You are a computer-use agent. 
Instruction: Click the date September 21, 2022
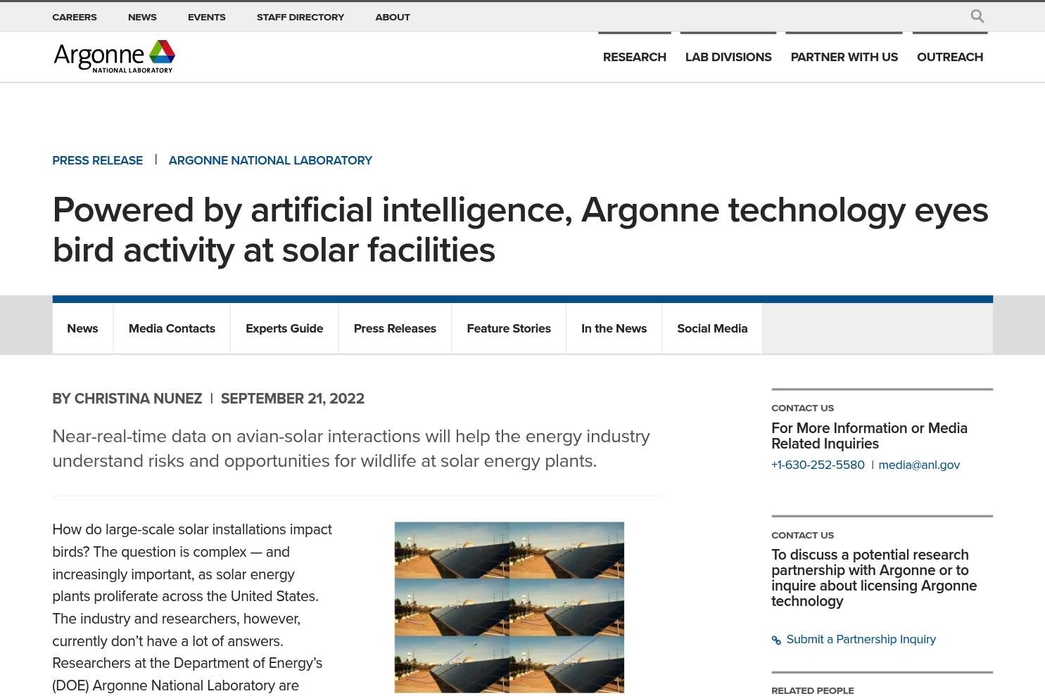[293, 399]
